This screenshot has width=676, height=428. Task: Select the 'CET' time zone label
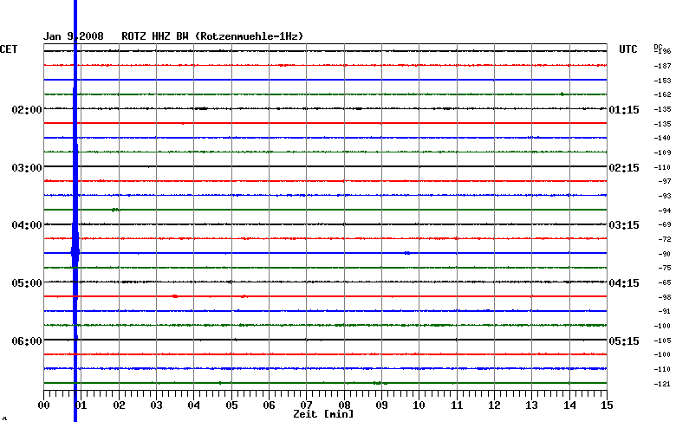pos(9,49)
